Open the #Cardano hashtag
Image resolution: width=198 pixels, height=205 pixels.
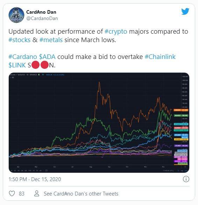click(x=23, y=57)
